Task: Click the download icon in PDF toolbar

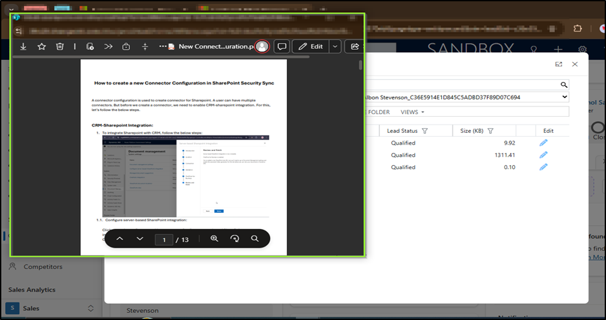Action: [x=23, y=46]
